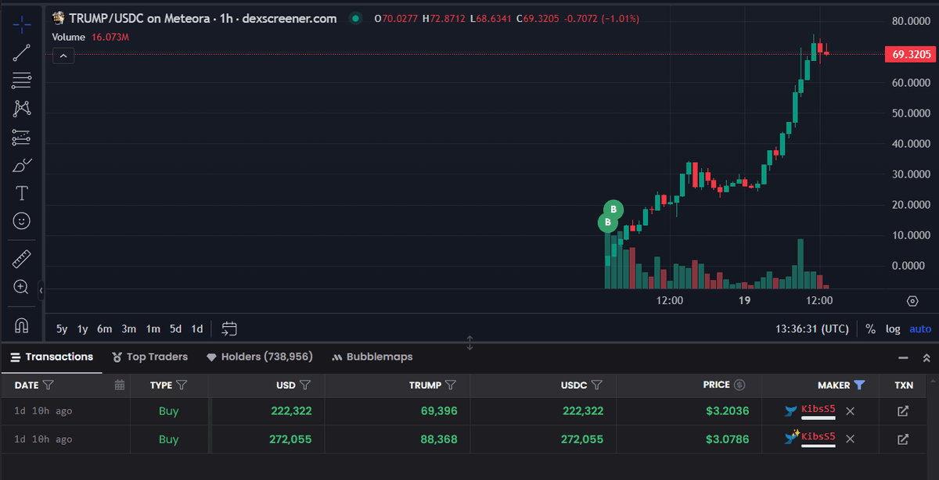Screen dimensions: 939x480
Task: Click the whale icon beside KibsS5 in $3.2036 row
Action: [792, 410]
